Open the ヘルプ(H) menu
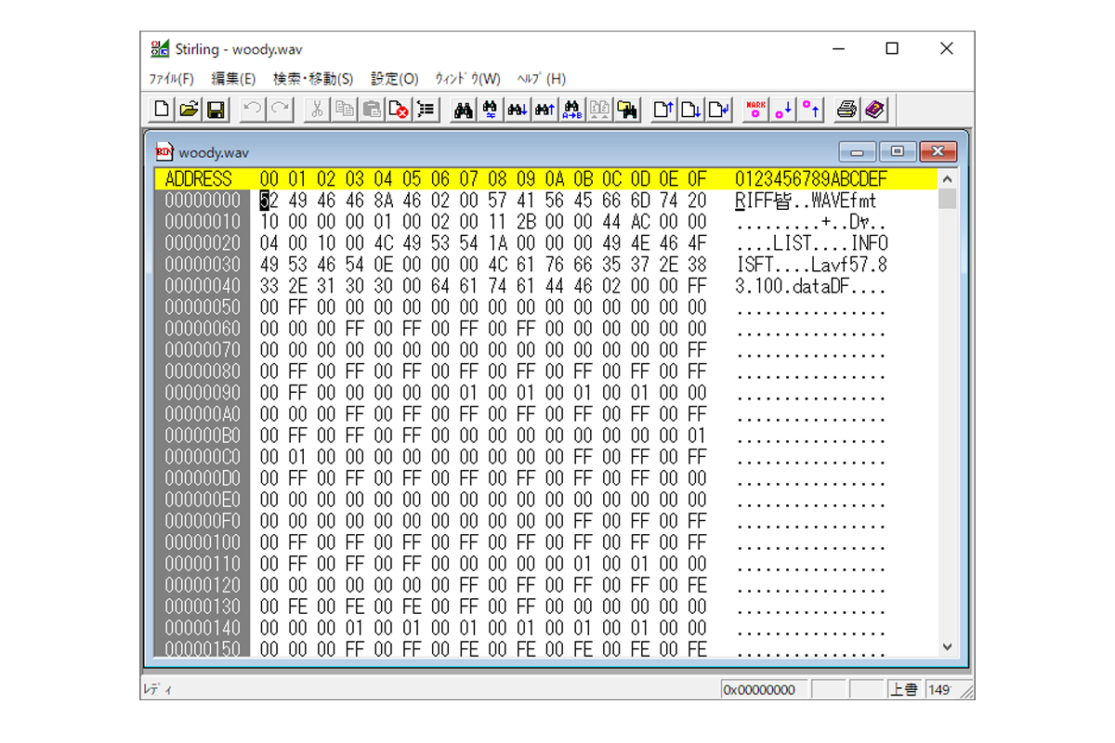Image resolution: width=1115 pixels, height=743 pixels. tap(541, 79)
